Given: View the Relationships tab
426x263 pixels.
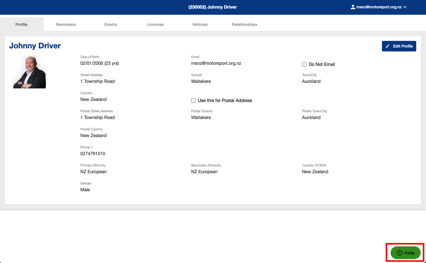Looking at the screenshot, I should [x=244, y=24].
